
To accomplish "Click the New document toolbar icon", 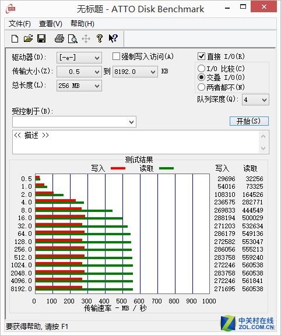I will click(x=15, y=39).
